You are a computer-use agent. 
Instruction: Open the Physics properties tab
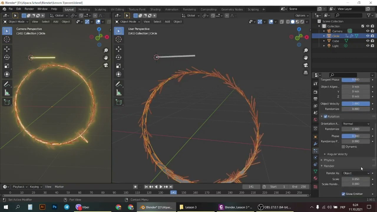coord(315,158)
